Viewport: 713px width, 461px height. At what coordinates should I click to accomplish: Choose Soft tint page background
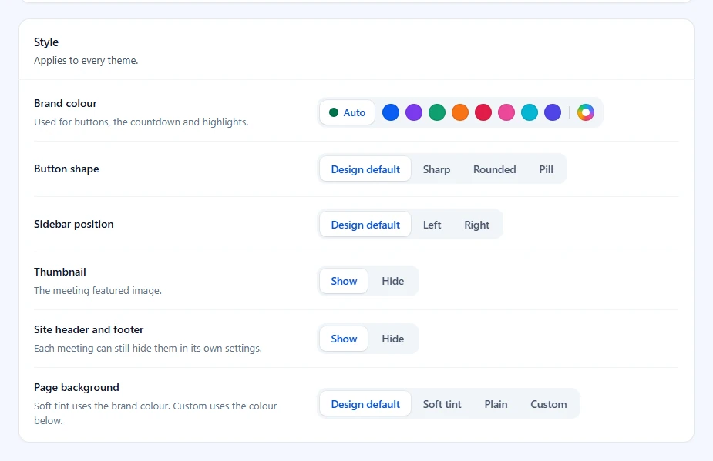(x=442, y=404)
